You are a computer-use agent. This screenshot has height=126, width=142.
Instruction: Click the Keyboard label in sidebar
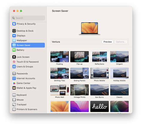(x=22, y=95)
